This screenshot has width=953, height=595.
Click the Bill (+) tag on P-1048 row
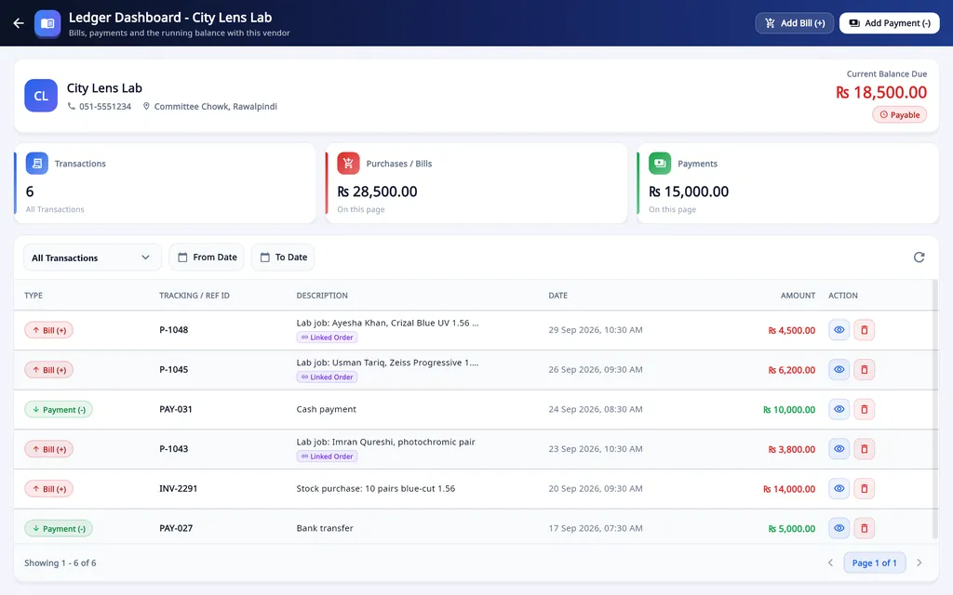[x=48, y=330]
